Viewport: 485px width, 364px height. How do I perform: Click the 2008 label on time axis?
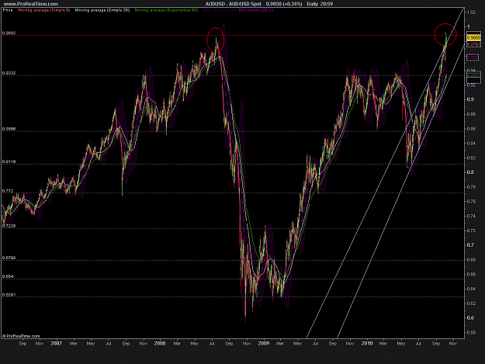pos(160,343)
